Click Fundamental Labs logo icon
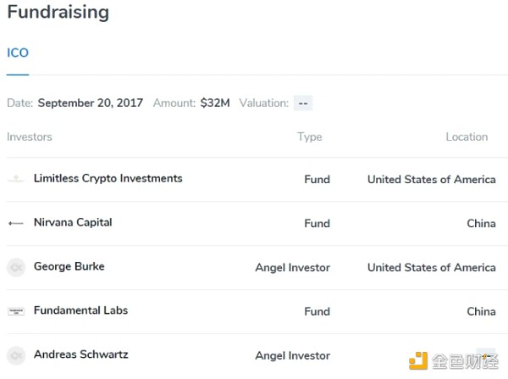Viewport: 508px width, 379px height. [x=16, y=311]
